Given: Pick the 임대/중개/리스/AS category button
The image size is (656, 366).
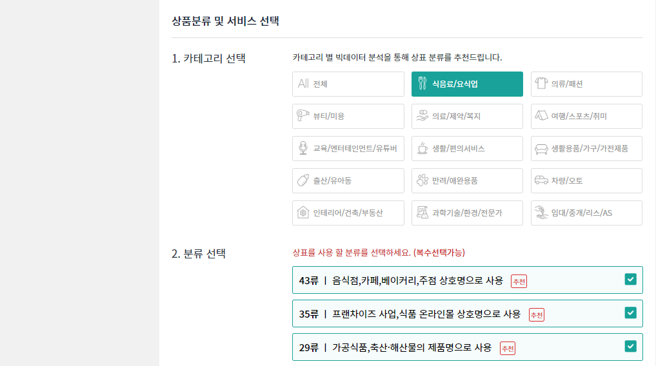Looking at the screenshot, I should click(x=586, y=213).
